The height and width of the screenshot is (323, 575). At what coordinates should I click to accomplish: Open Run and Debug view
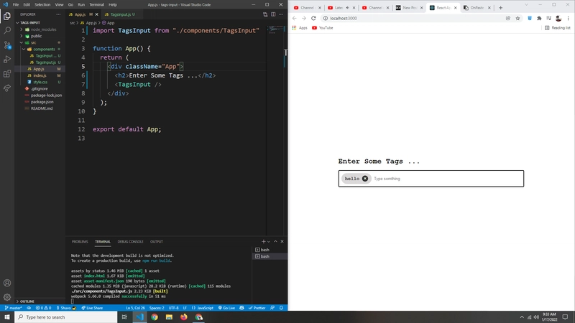tap(7, 59)
